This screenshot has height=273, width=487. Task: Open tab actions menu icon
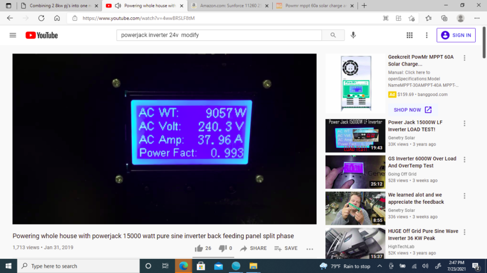pos(8,5)
